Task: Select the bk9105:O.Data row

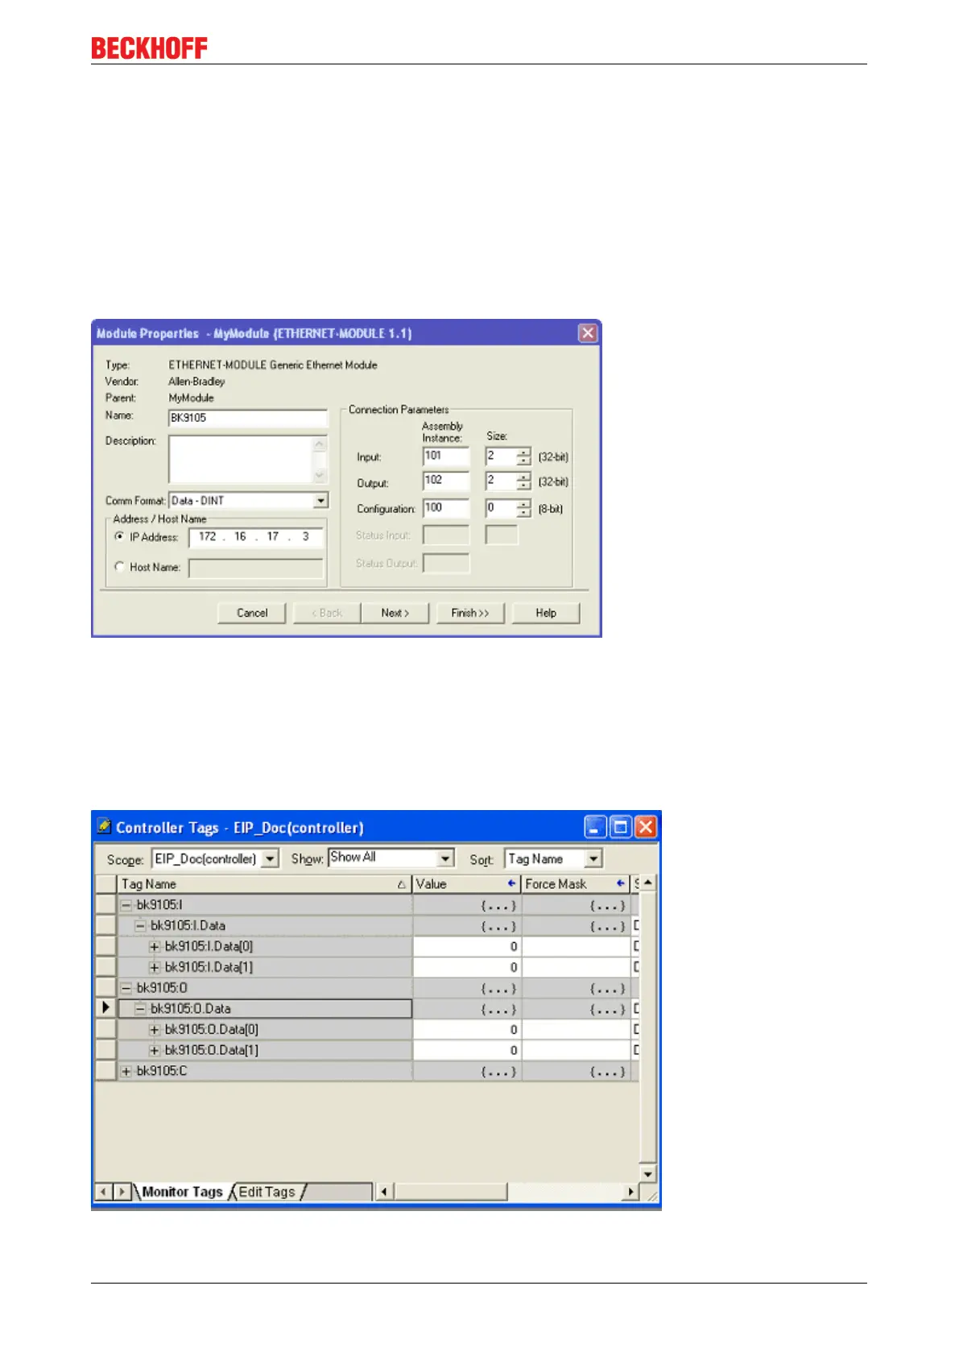Action: (265, 1009)
